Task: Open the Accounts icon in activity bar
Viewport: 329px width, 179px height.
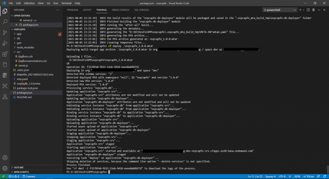Action: pyautogui.click(x=5, y=157)
